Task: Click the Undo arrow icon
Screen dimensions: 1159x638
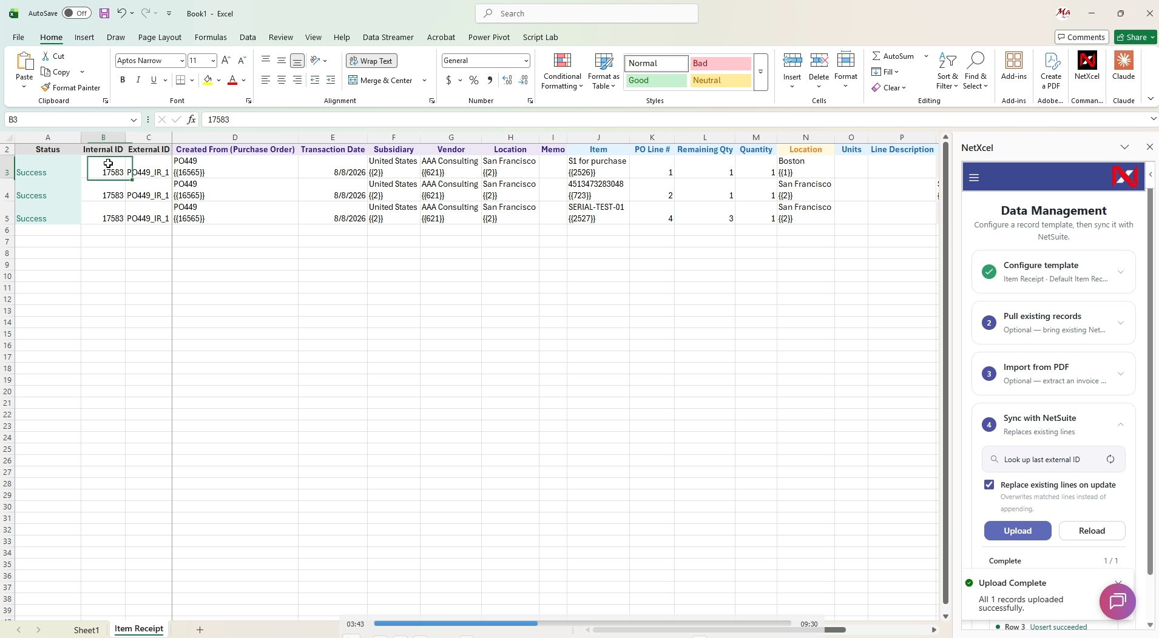Action: tap(121, 13)
